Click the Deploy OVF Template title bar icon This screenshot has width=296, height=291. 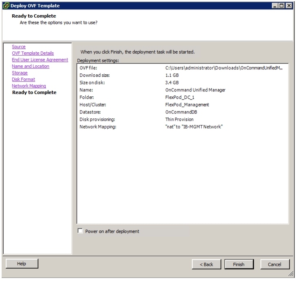point(6,6)
